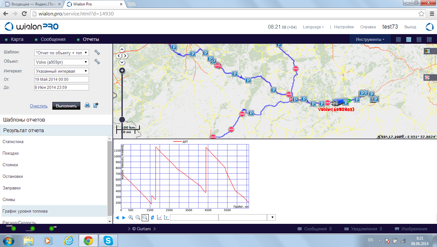This screenshot has width=437, height=247.
Task: Click the chart zoom out magnifier
Action: click(x=138, y=218)
